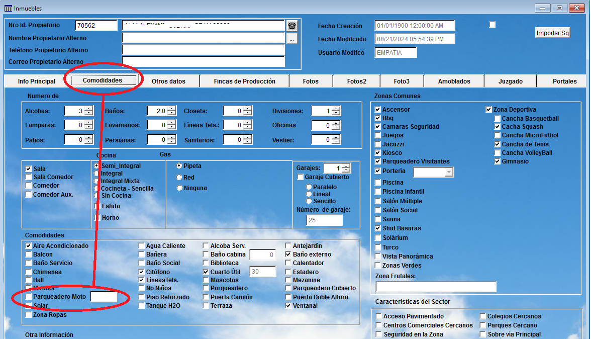Open the Info Principal tab
The image size is (591, 339).
pos(37,81)
